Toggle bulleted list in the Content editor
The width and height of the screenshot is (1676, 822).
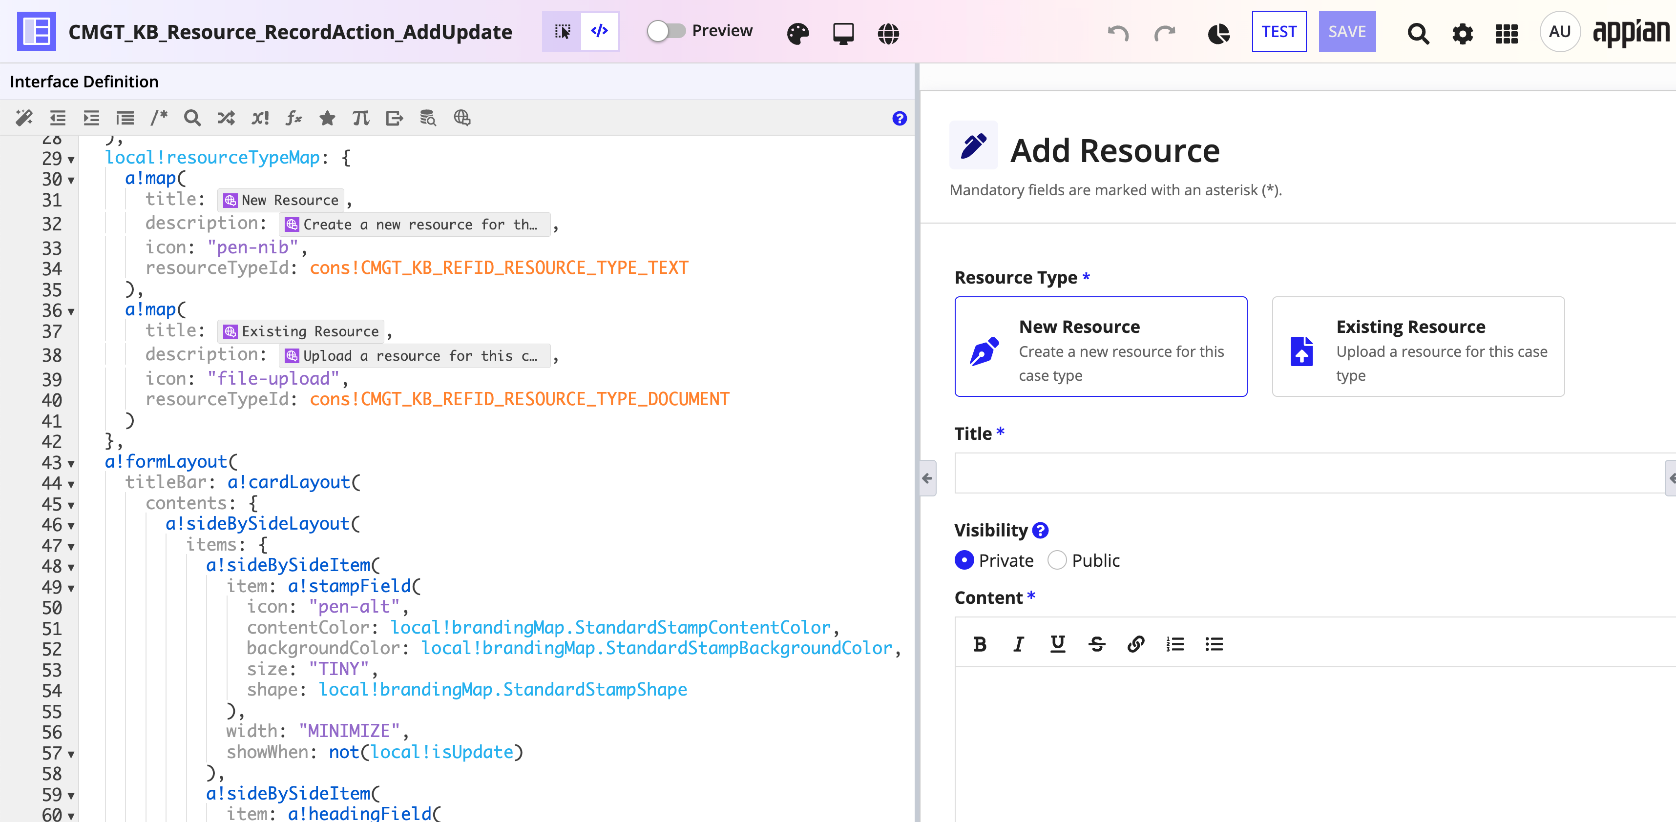(1214, 644)
